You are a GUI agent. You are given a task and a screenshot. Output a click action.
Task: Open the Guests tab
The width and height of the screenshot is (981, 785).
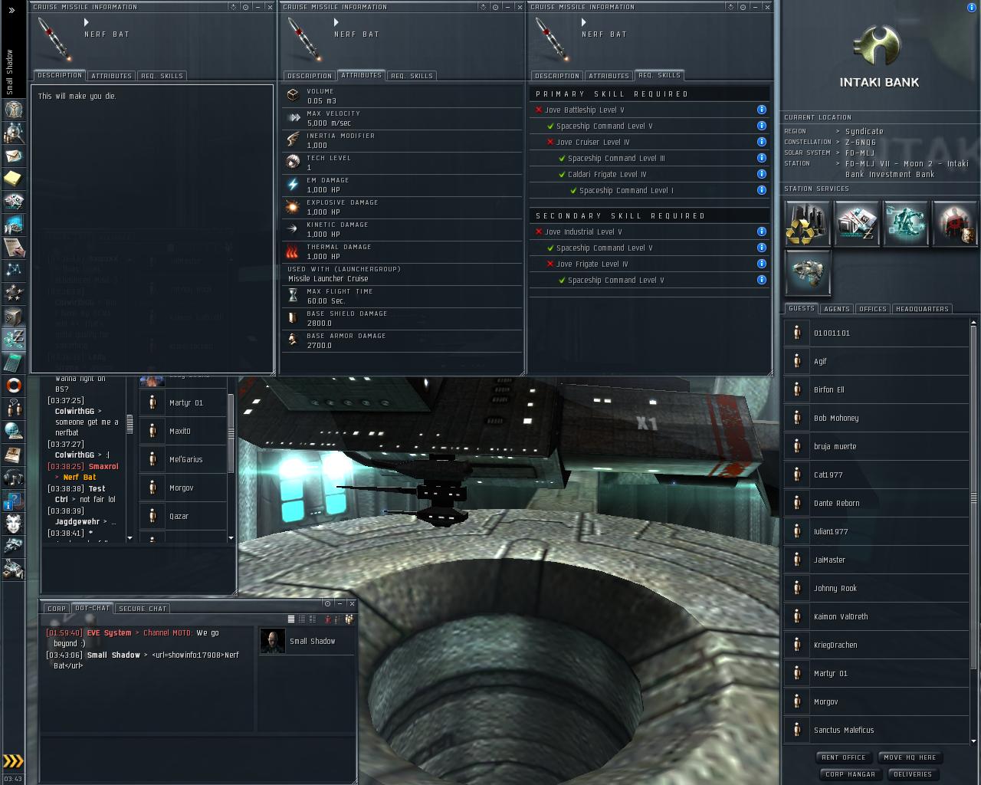click(x=802, y=308)
